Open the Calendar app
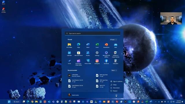Viewport: 185px width, 104px height. point(69,53)
